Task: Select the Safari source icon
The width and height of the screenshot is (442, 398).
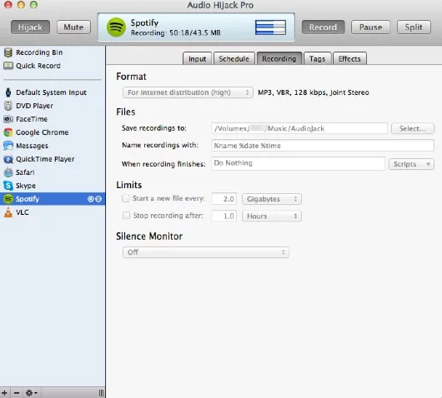Action: click(x=8, y=172)
